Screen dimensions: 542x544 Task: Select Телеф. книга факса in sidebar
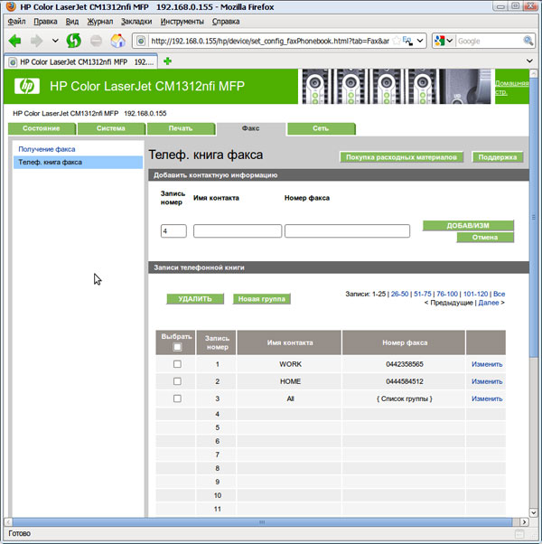[x=78, y=163]
